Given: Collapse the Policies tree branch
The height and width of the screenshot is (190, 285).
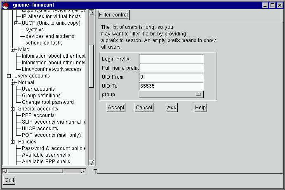Looking at the screenshot, I should [x=12, y=142].
